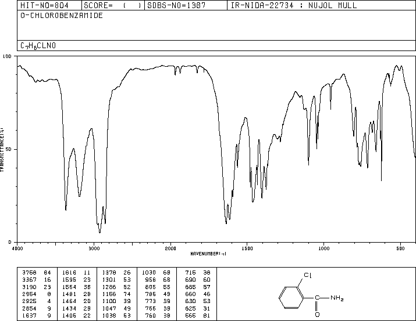The image size is (416, 321).
Task: Click the WAVENUMBER x-axis label
Action: (x=208, y=254)
